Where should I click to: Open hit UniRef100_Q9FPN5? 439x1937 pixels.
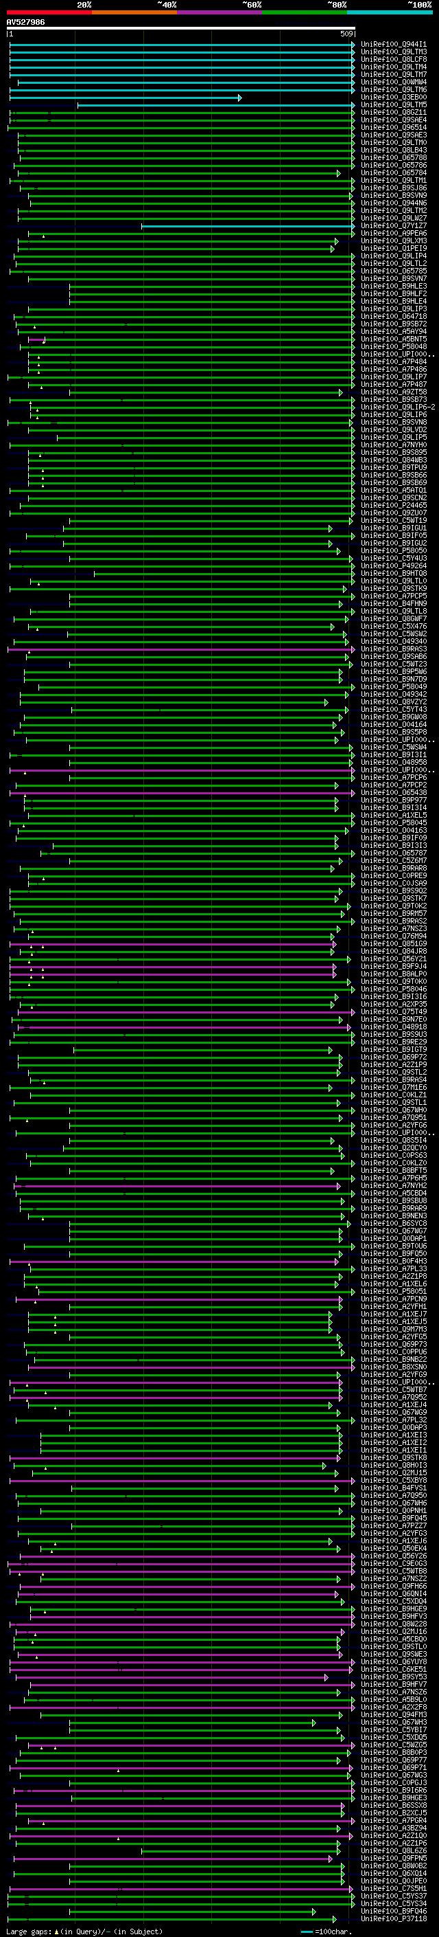(393, 1859)
